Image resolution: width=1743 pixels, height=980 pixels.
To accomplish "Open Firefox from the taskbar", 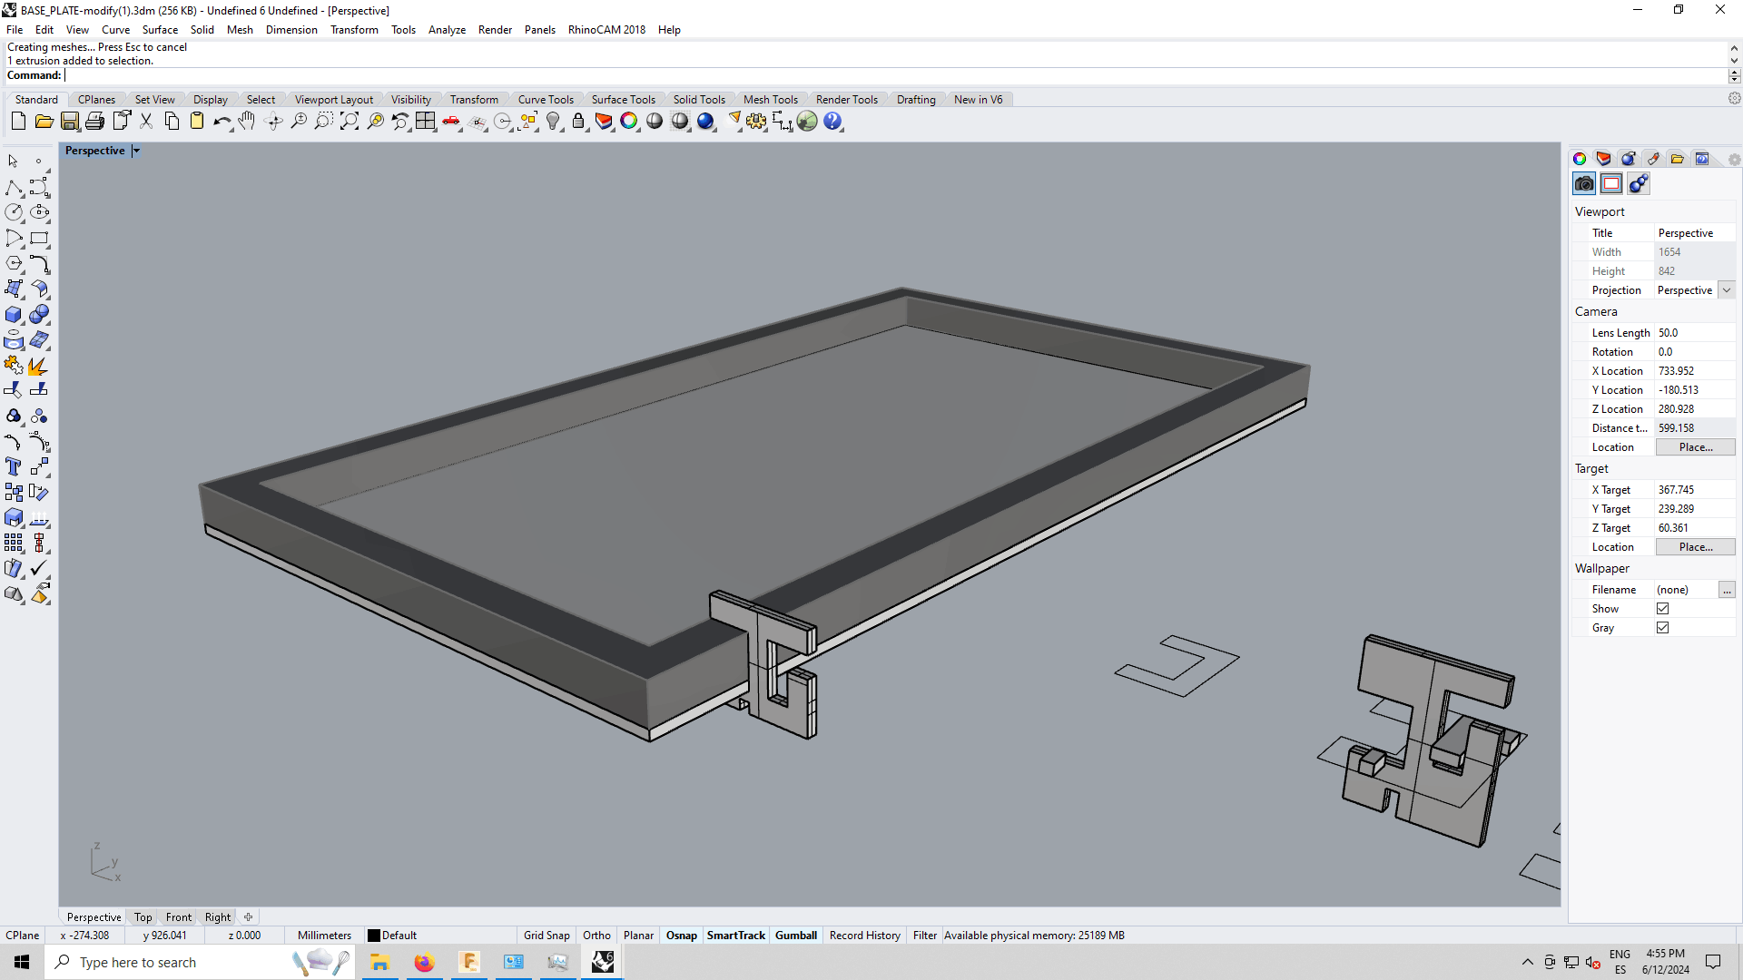I will coord(424,963).
